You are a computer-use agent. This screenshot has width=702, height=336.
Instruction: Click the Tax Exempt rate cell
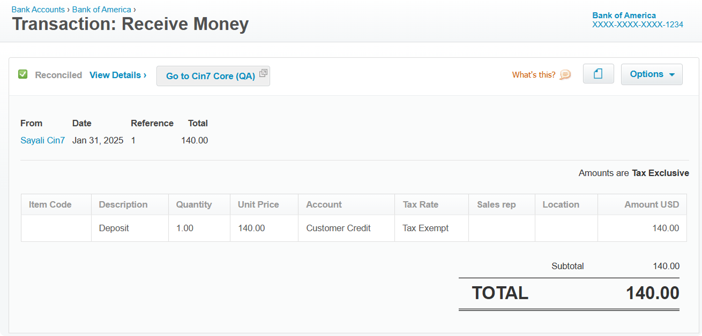pyautogui.click(x=425, y=228)
